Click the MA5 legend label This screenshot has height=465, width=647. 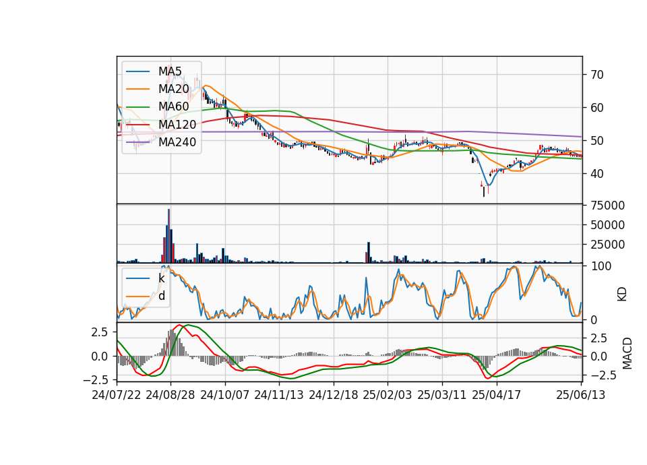click(x=170, y=71)
